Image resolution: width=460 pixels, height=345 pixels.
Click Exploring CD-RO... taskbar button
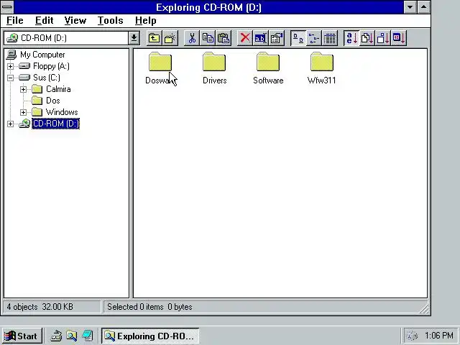click(x=150, y=336)
